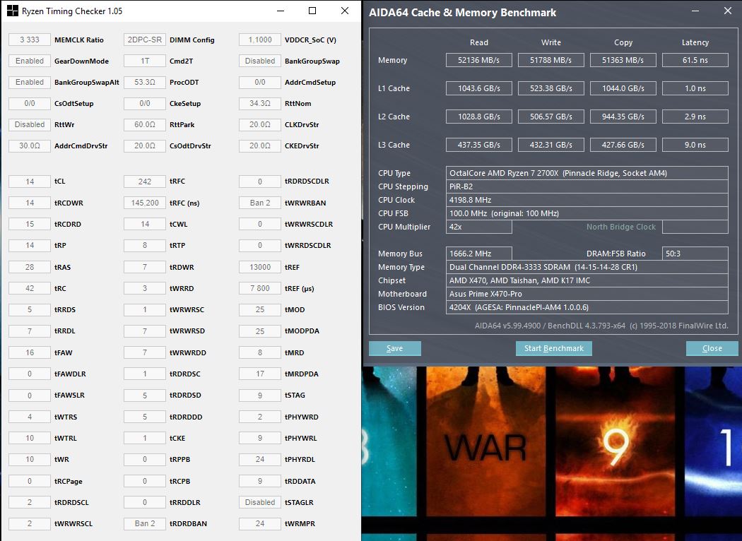Select the tRCDRD value 15
This screenshot has height=541, width=742.
point(30,224)
